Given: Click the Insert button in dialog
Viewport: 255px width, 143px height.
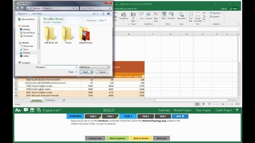Looking at the screenshot, I should point(85,72).
